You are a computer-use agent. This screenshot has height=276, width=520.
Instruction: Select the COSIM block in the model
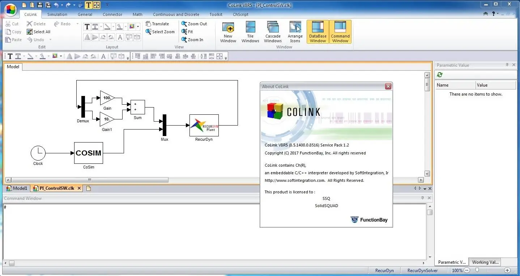coord(89,153)
